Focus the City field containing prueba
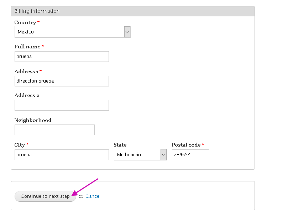Image resolution: width=283 pixels, height=217 pixels. tap(62, 155)
